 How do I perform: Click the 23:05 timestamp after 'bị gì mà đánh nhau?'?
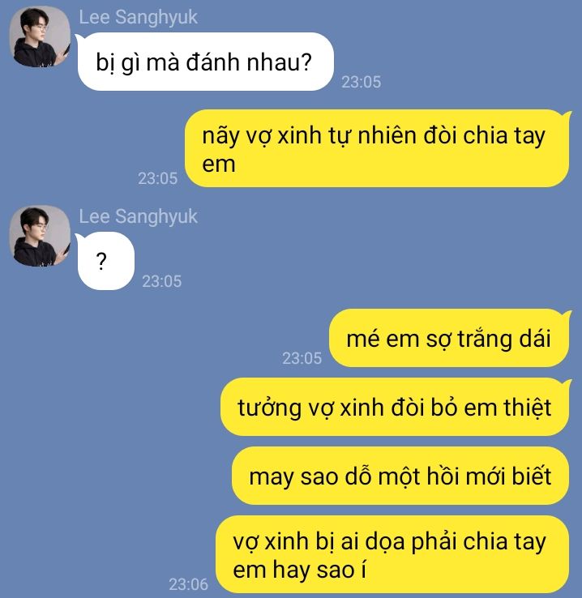pos(362,82)
